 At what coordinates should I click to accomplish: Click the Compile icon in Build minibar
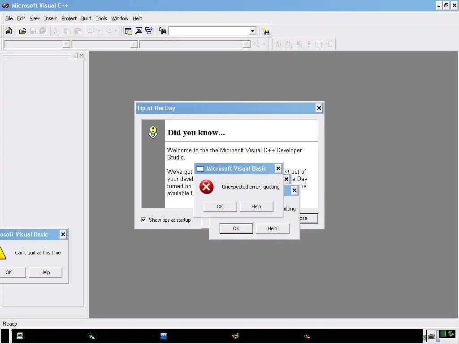pos(278,44)
